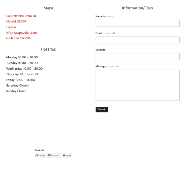The height and width of the screenshot is (172, 194).
Task: Click the Información/Citas form title
Action: (137, 8)
